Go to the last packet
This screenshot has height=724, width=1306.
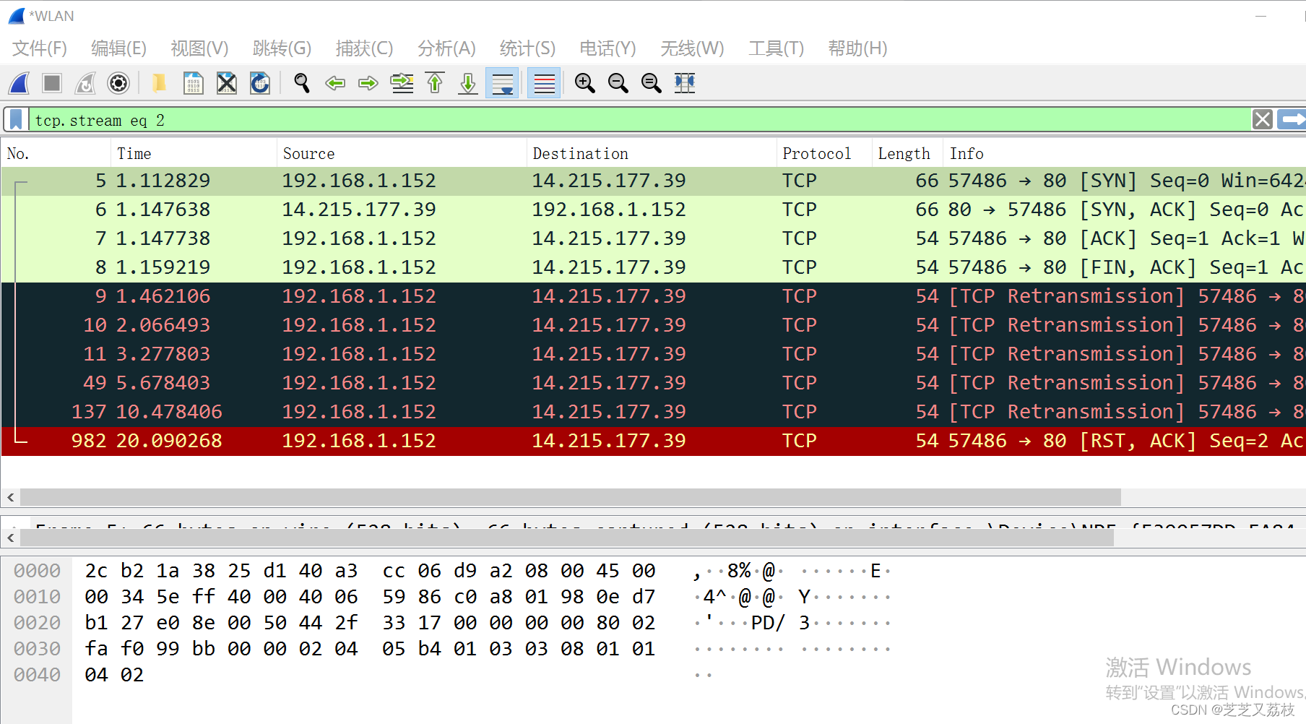[467, 83]
